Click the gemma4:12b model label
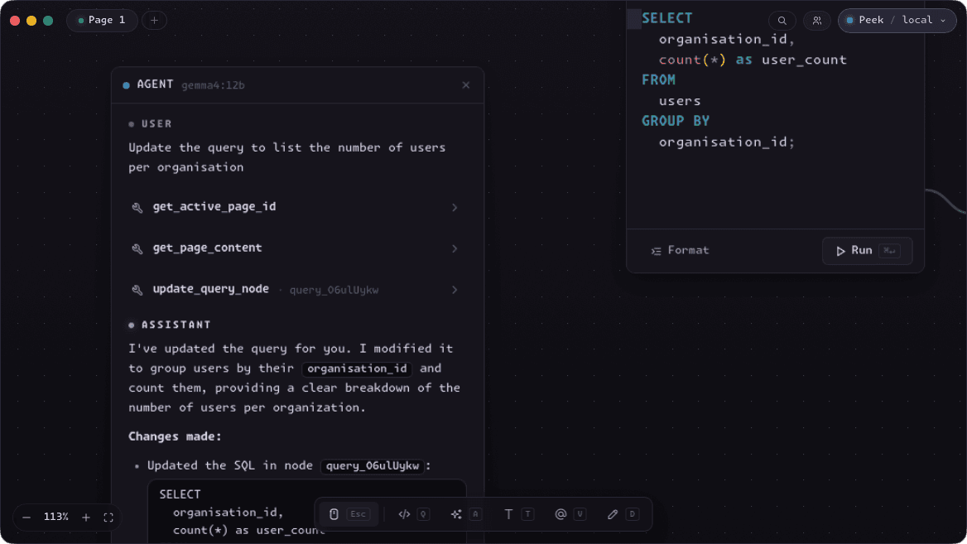The height and width of the screenshot is (544, 967). [x=213, y=85]
